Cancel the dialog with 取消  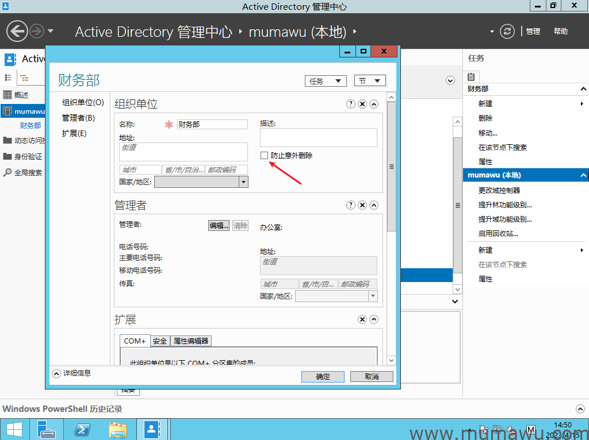point(372,377)
